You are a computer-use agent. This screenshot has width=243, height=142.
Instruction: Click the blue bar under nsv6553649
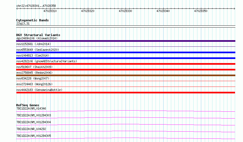126,52
